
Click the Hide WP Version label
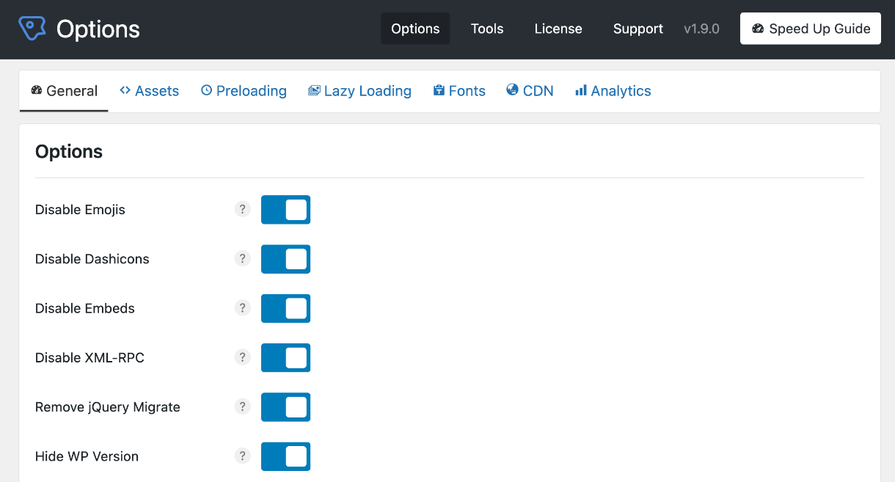pos(87,456)
